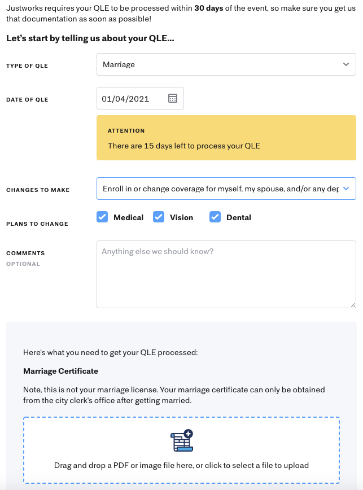Focus the optional Comments text area

click(x=226, y=273)
